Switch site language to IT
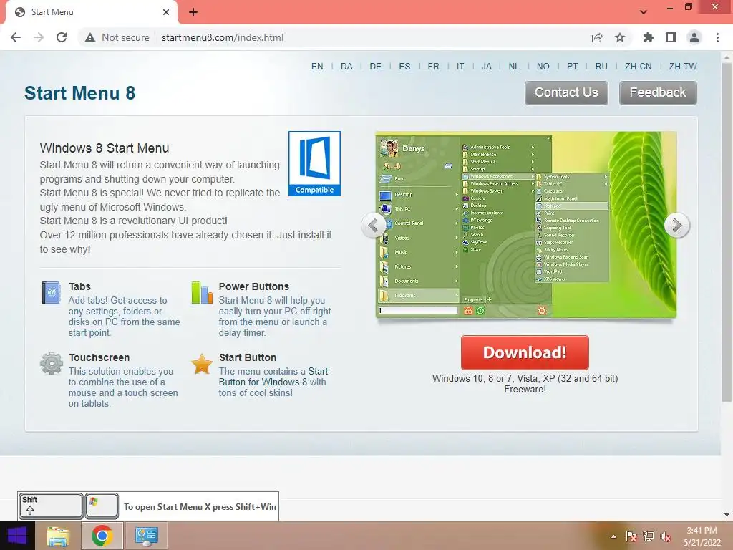733x550 pixels. pos(460,67)
